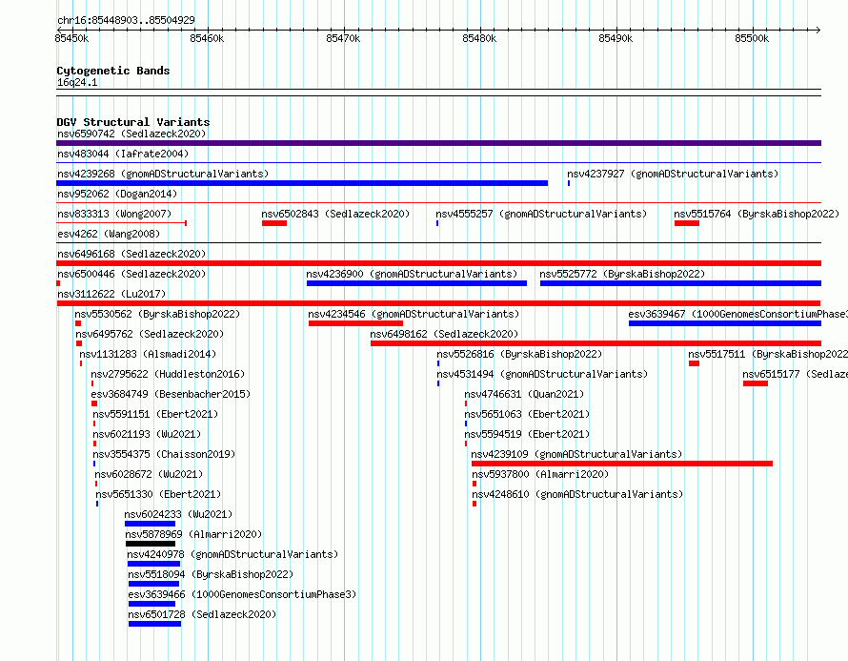This screenshot has width=848, height=661.
Task: Click Cytogenetic Bands track title
Action: click(113, 71)
